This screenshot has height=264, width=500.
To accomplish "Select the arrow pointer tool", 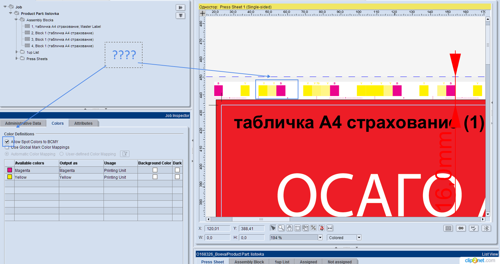I will (273, 228).
